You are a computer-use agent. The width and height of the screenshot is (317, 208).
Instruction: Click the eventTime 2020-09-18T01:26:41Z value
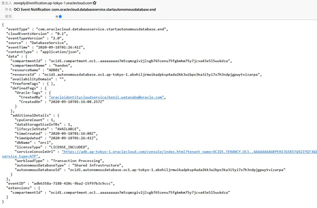pos(59,47)
